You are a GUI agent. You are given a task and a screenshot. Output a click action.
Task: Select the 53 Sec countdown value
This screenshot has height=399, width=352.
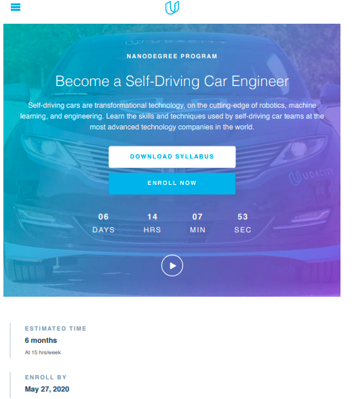tap(243, 217)
